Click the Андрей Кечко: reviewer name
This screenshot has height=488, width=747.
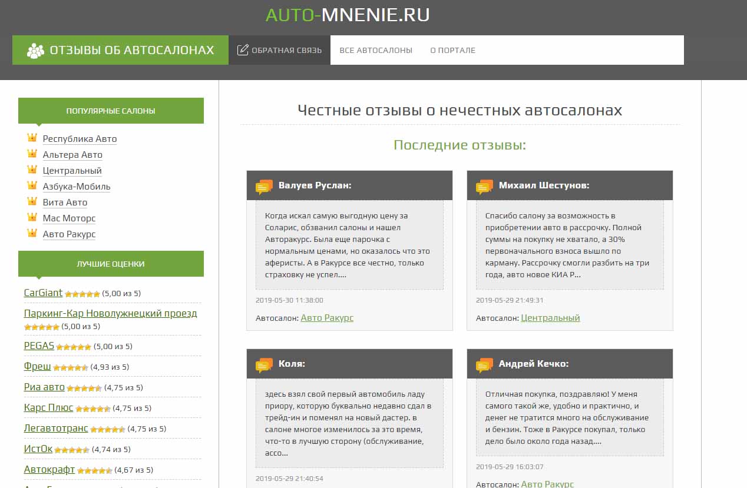tap(534, 364)
